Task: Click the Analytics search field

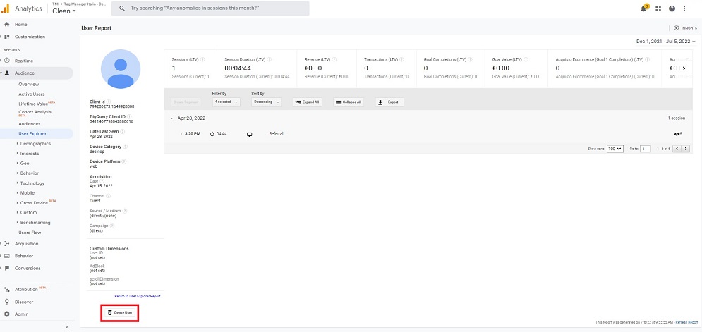Action: coord(210,8)
